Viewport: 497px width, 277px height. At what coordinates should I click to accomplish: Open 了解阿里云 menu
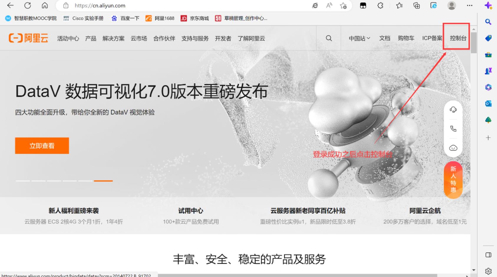coord(251,39)
